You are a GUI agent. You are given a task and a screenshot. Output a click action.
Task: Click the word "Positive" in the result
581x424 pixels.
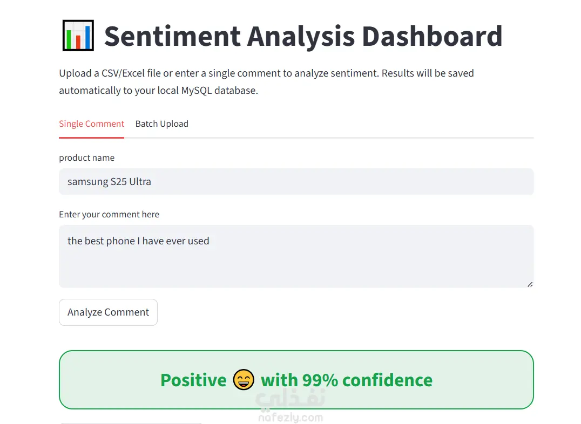(x=193, y=380)
